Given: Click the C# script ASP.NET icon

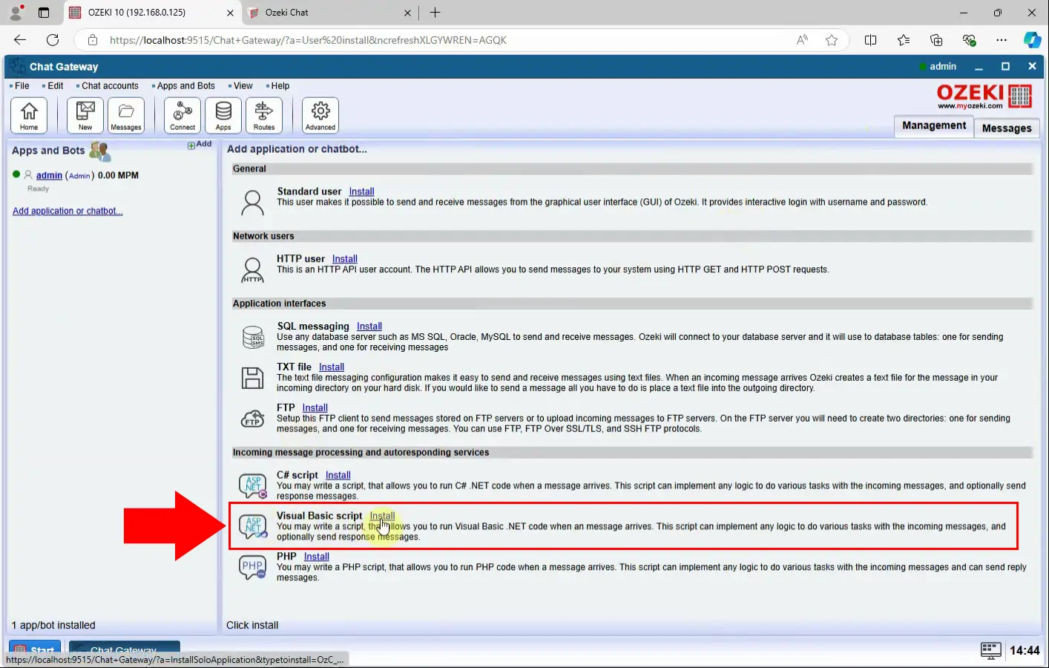Looking at the screenshot, I should pyautogui.click(x=253, y=485).
